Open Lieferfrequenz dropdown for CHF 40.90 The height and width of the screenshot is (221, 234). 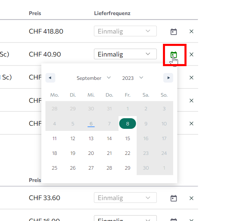[x=125, y=54]
